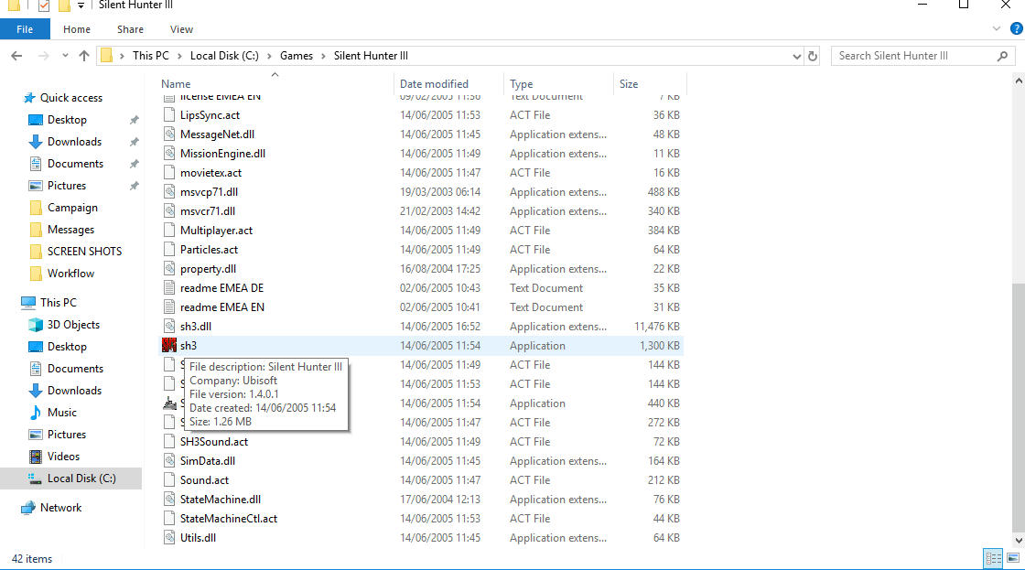Open the recent locations dropdown arrow
The width and height of the screenshot is (1025, 570).
click(x=63, y=56)
